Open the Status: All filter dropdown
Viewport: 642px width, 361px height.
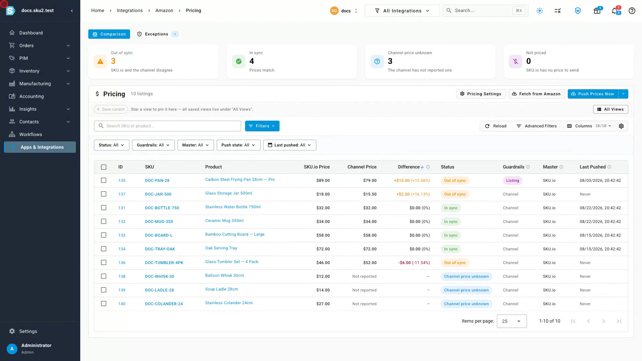coord(111,145)
